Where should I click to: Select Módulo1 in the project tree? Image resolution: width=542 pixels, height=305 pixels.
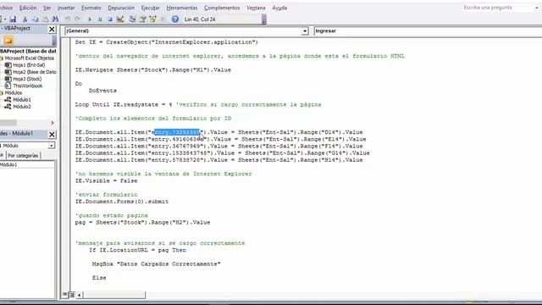click(x=22, y=100)
